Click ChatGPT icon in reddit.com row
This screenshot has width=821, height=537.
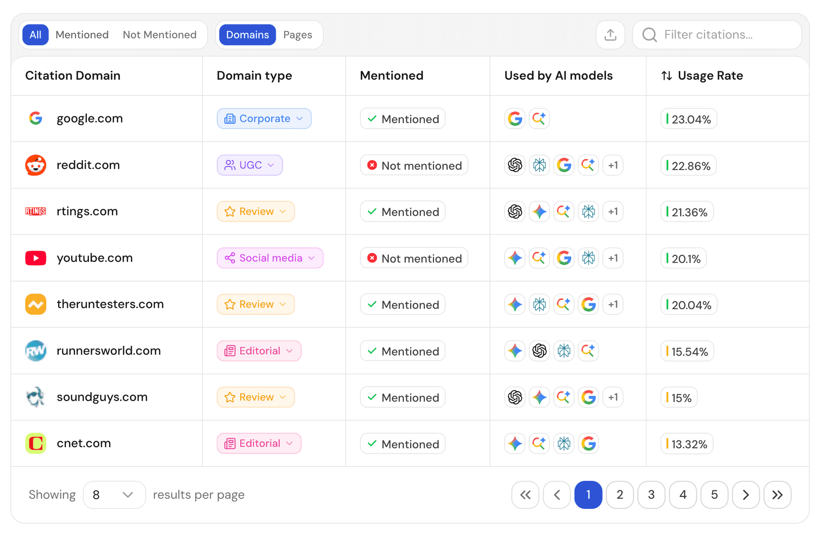tap(515, 165)
